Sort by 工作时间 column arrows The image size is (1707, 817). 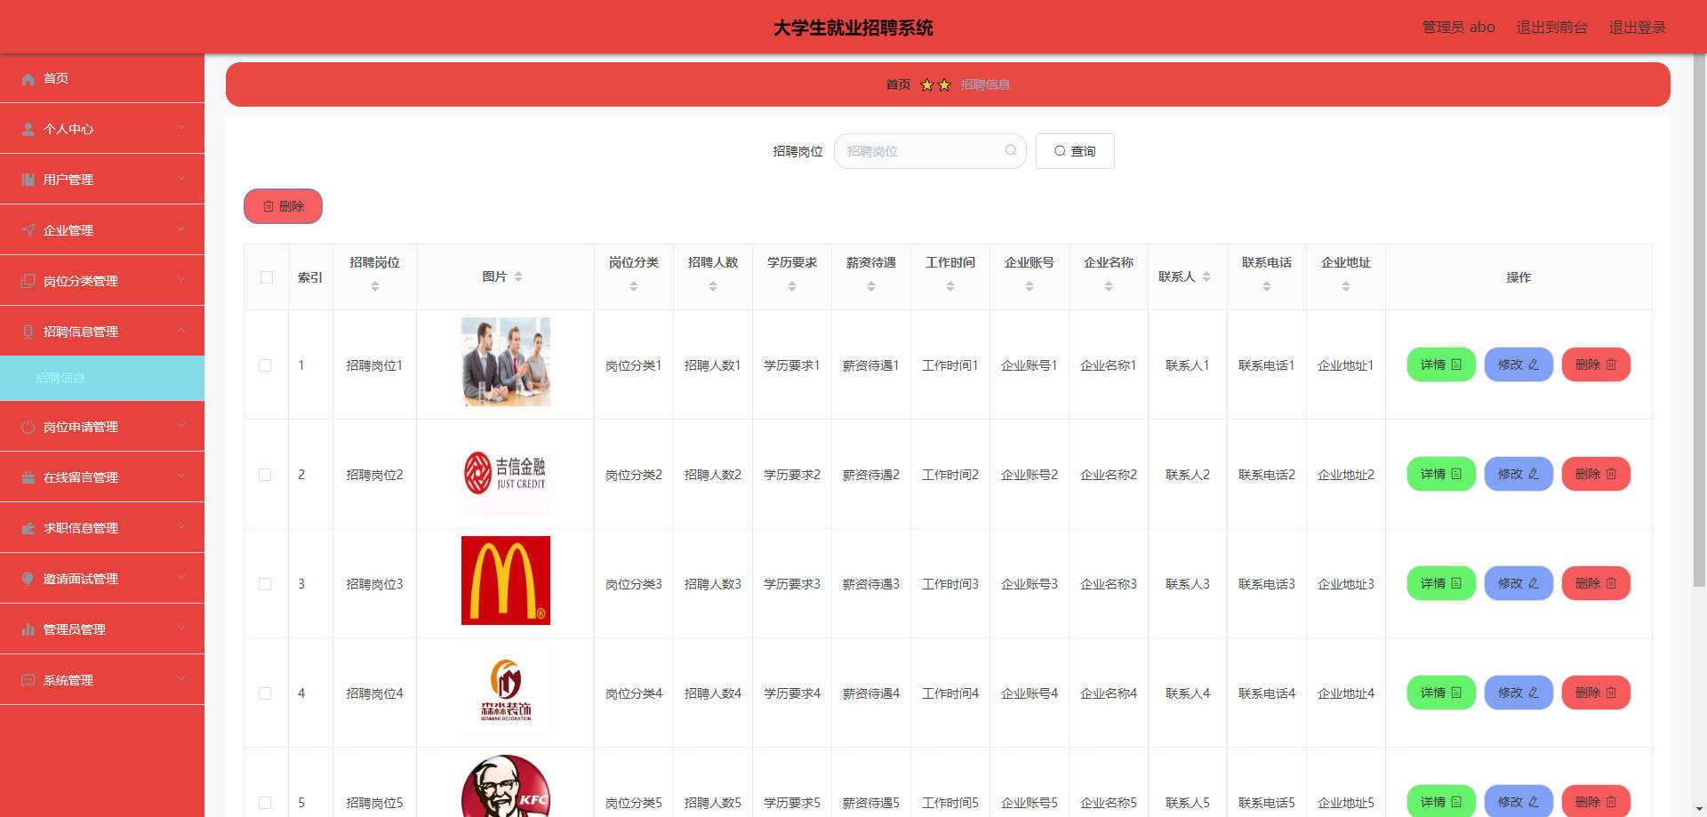[950, 286]
